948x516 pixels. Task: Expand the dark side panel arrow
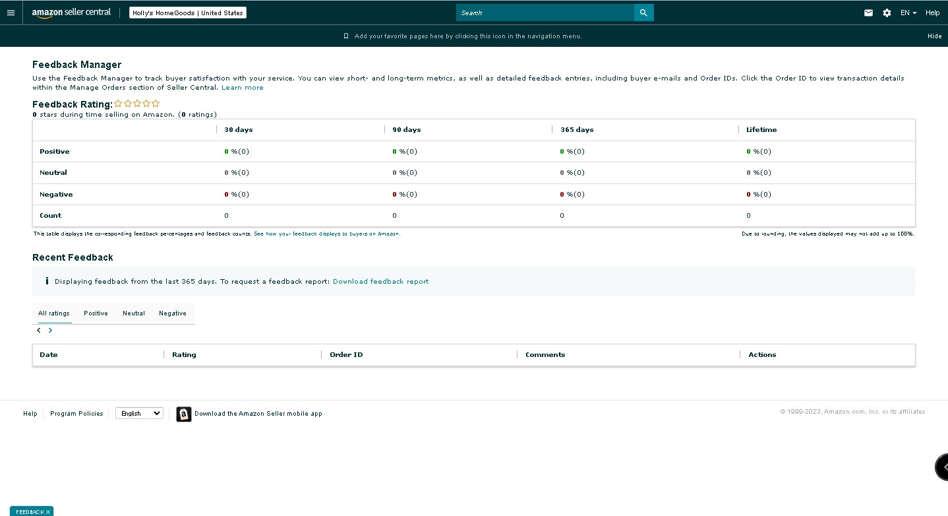[942, 467]
